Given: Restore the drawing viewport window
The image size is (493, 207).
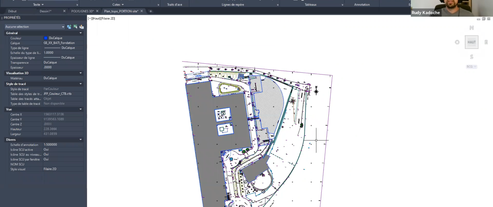Looking at the screenshot, I should point(483,19).
